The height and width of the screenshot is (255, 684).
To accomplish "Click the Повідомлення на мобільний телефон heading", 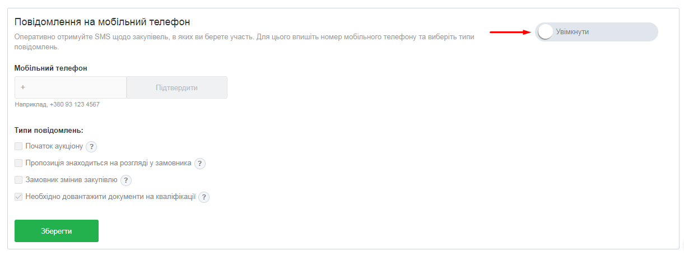I will pyautogui.click(x=103, y=22).
